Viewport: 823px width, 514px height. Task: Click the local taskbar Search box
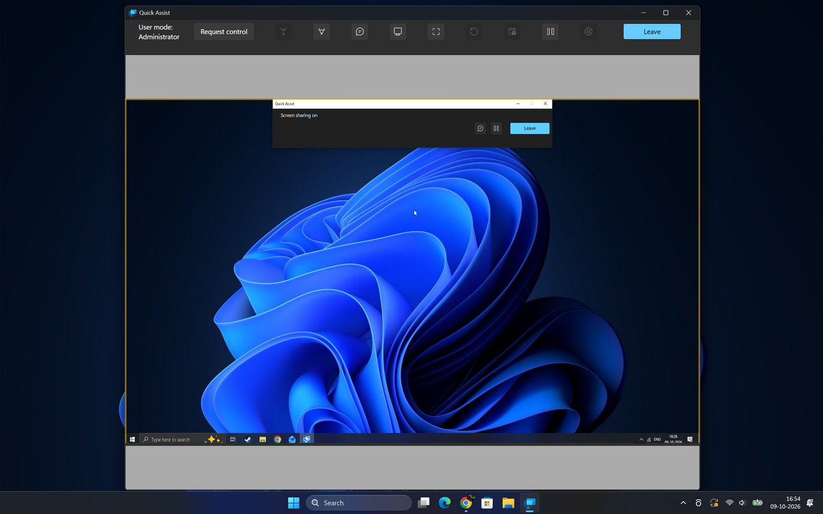coord(358,503)
